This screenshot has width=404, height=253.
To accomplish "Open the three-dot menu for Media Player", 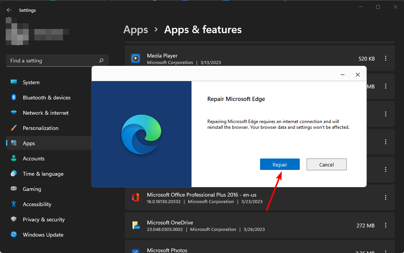I will [385, 58].
